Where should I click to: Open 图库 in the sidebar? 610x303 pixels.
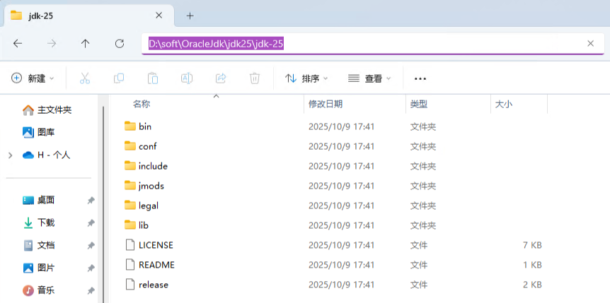click(x=39, y=133)
